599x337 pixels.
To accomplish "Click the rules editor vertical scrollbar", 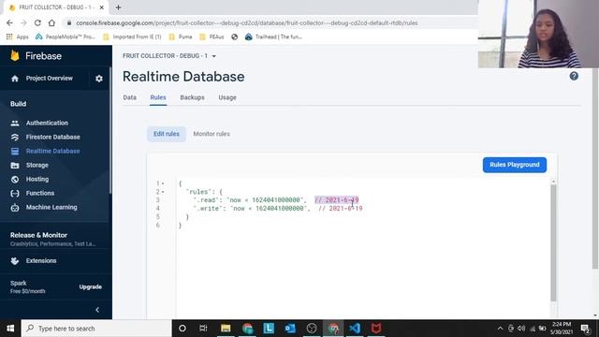I will [553, 242].
